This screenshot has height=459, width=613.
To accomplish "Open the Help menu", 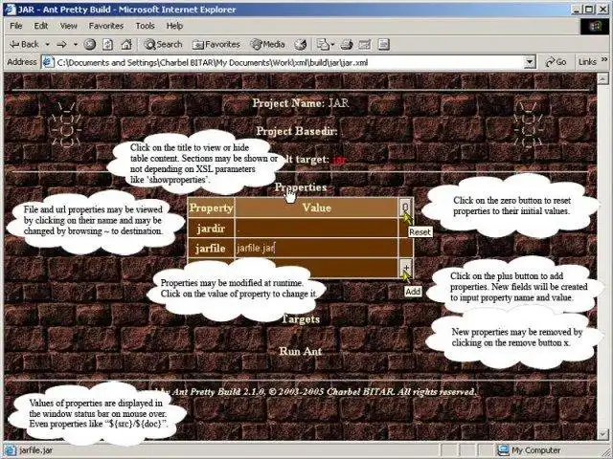I will (174, 26).
